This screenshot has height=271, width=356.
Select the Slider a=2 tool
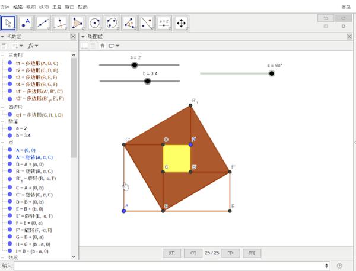(x=164, y=23)
